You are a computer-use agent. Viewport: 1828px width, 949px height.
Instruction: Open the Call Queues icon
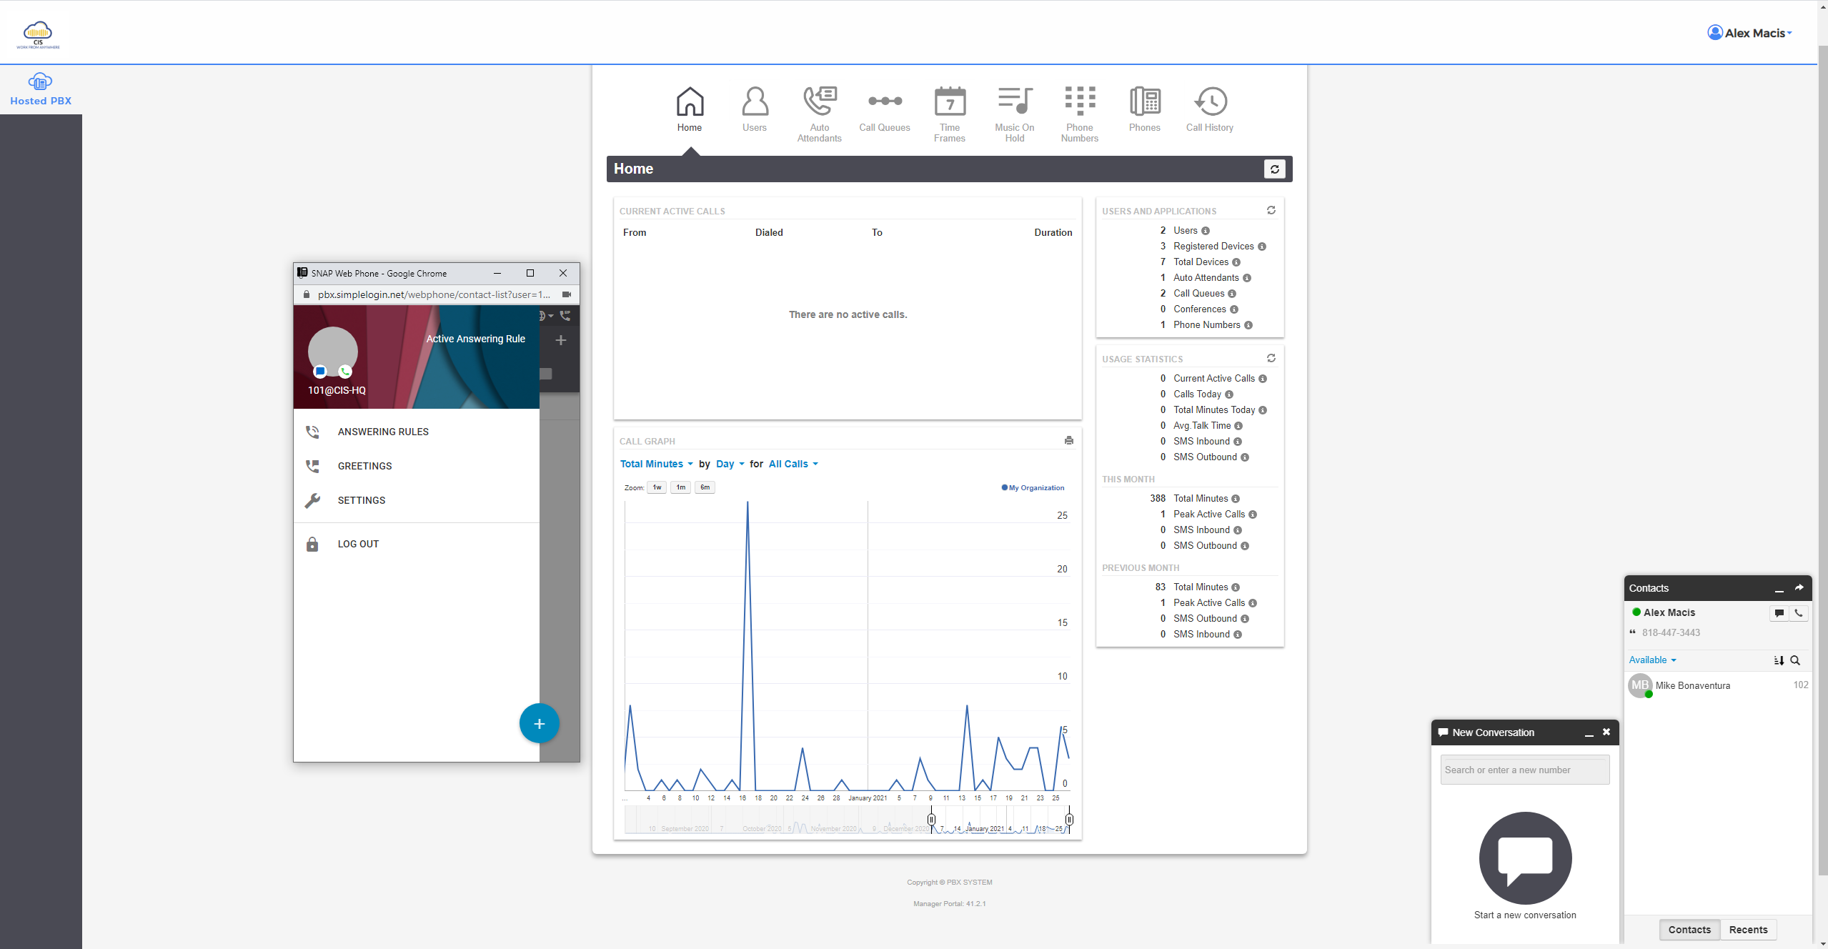pyautogui.click(x=884, y=102)
